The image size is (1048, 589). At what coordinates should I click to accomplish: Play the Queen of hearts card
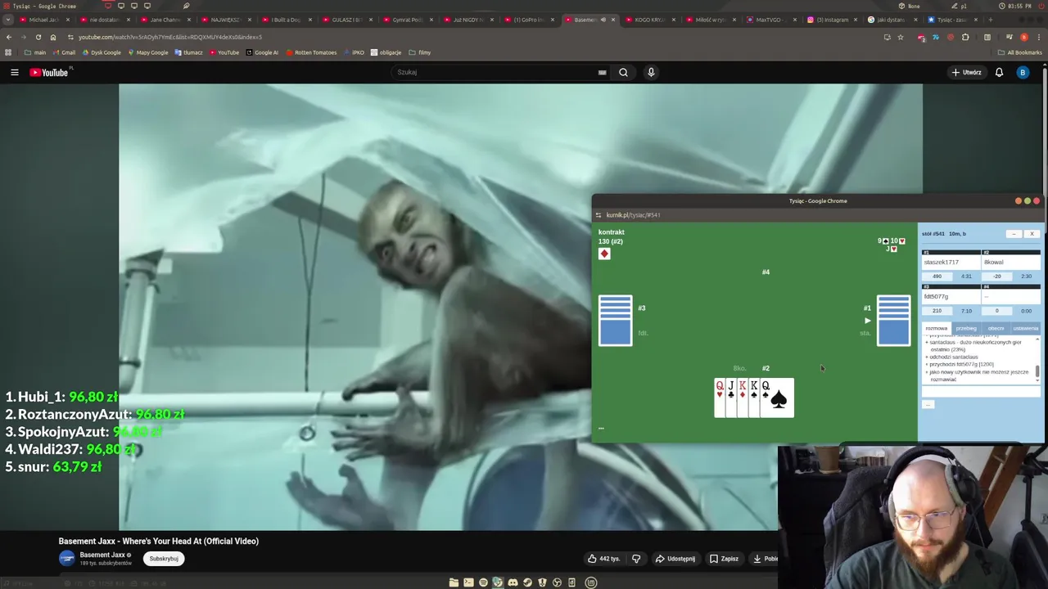pyautogui.click(x=720, y=398)
